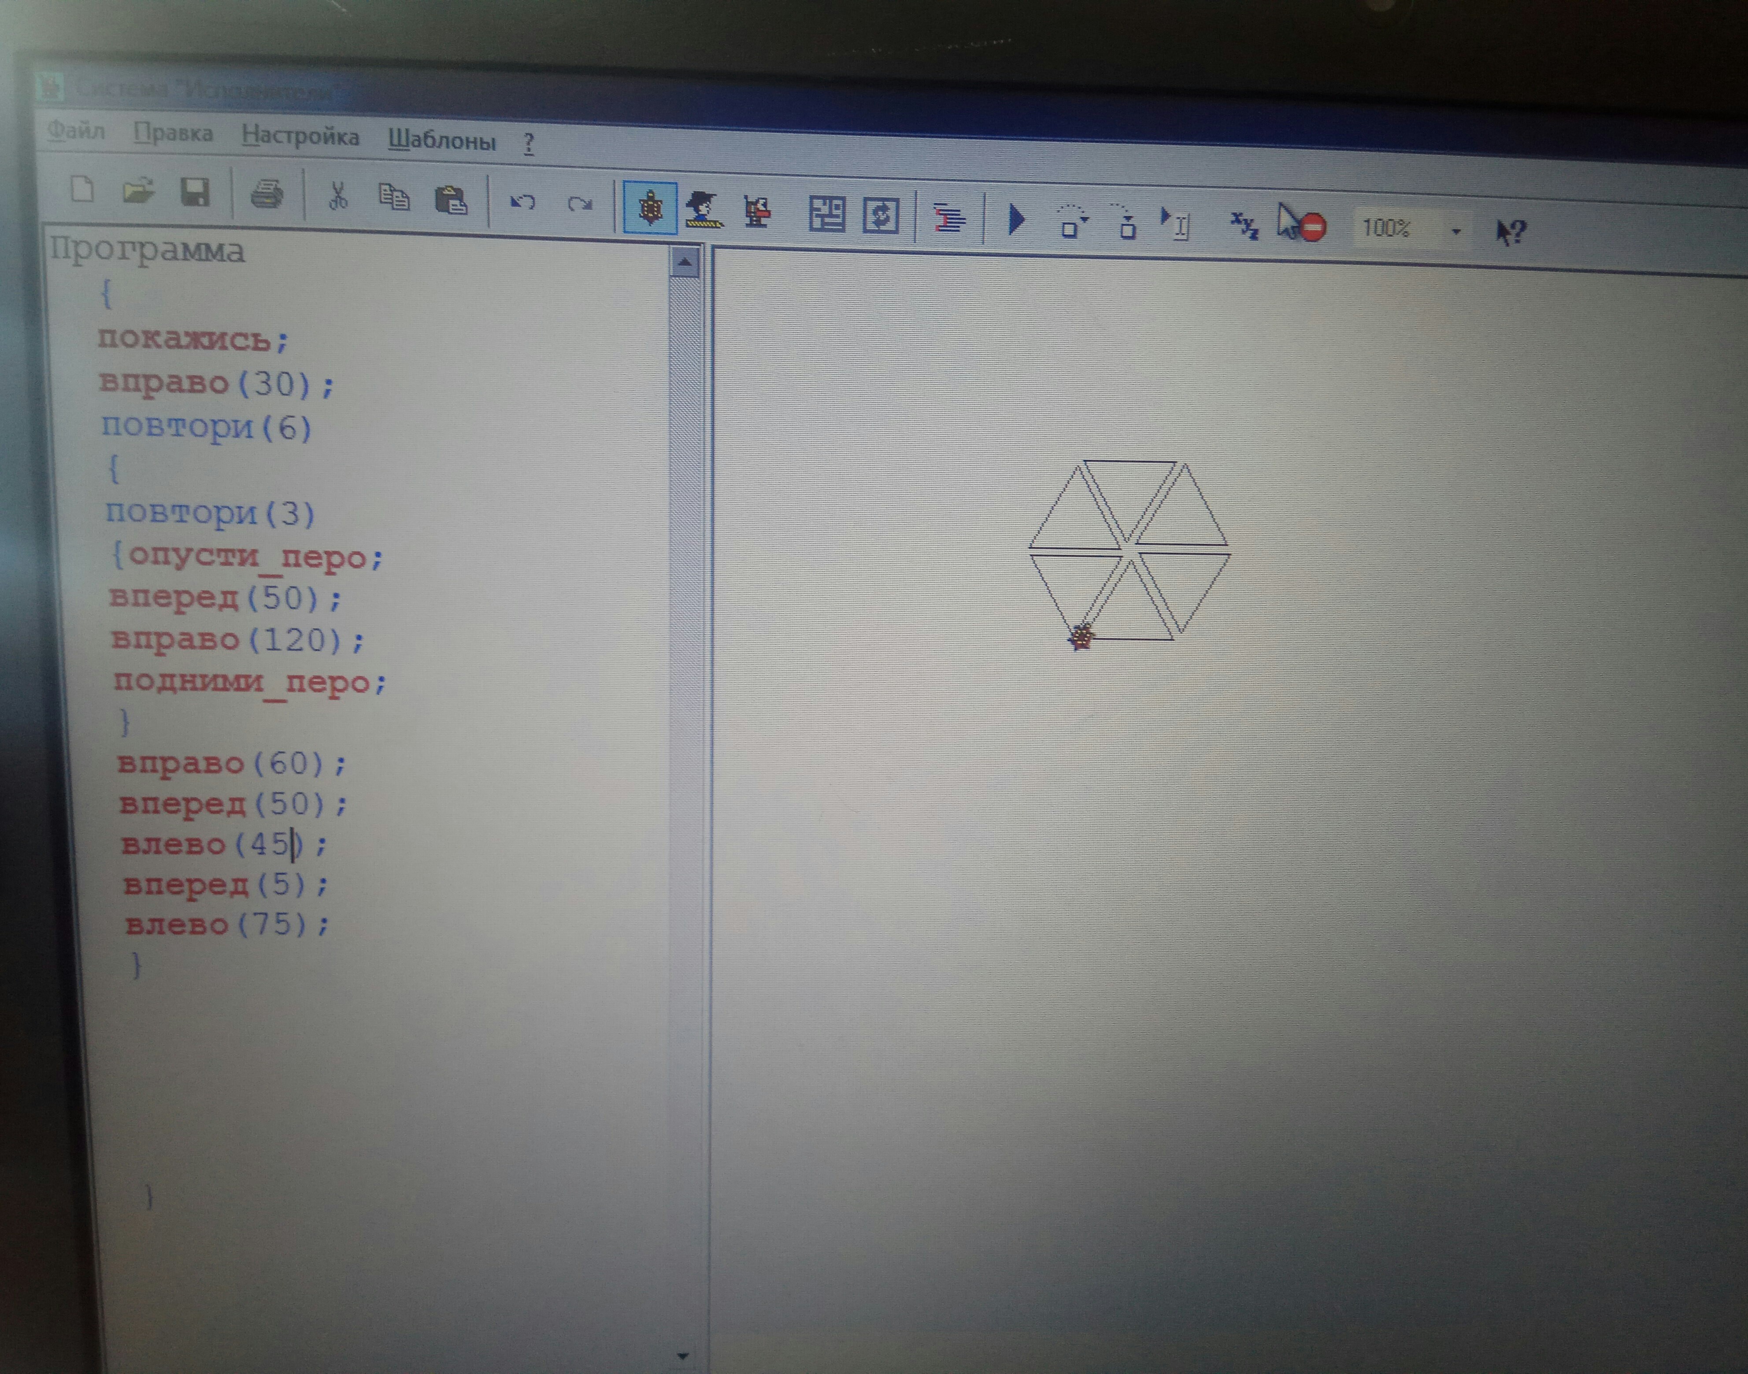Click the maze field editor icon
Viewport: 1748px width, 1374px height.
(826, 215)
